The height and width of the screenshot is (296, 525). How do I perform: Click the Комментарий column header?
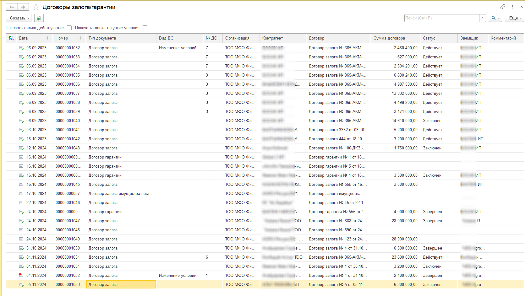(506, 38)
